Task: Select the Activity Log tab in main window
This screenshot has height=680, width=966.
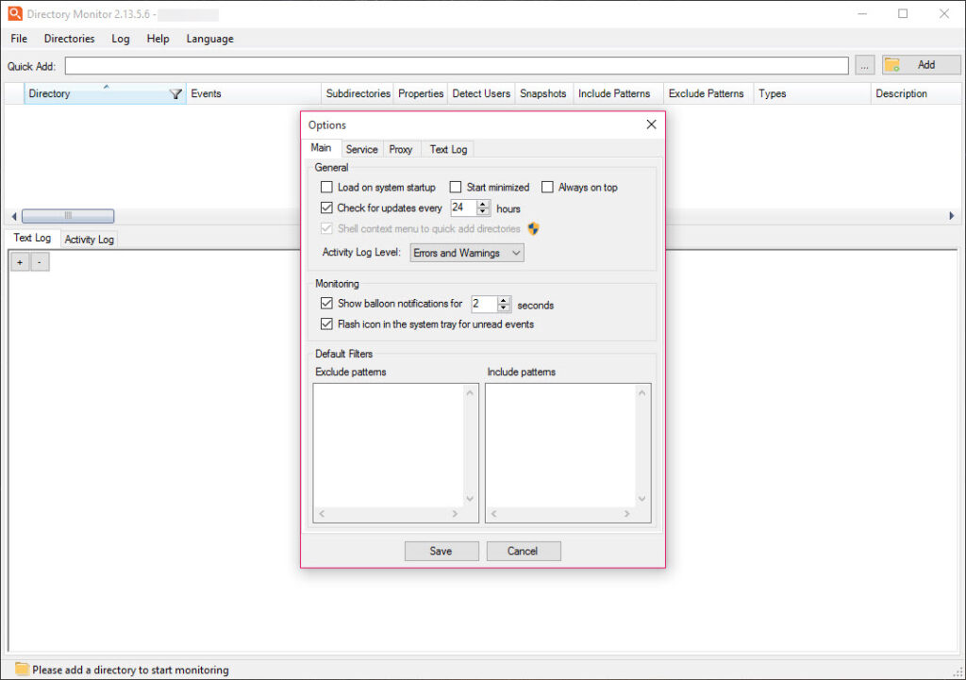Action: coord(90,239)
